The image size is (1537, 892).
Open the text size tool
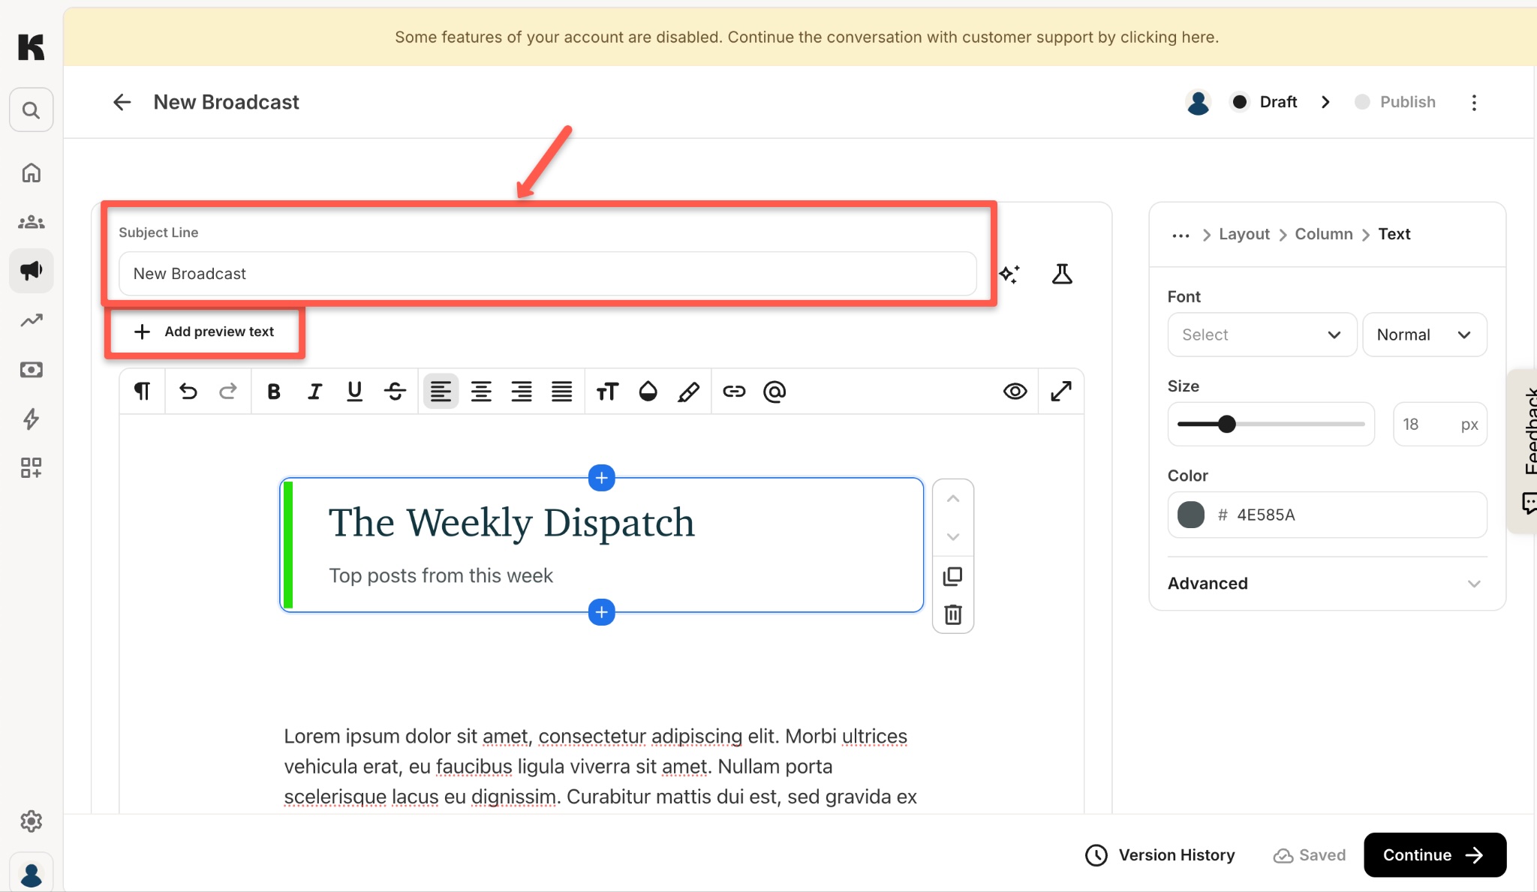click(x=607, y=391)
